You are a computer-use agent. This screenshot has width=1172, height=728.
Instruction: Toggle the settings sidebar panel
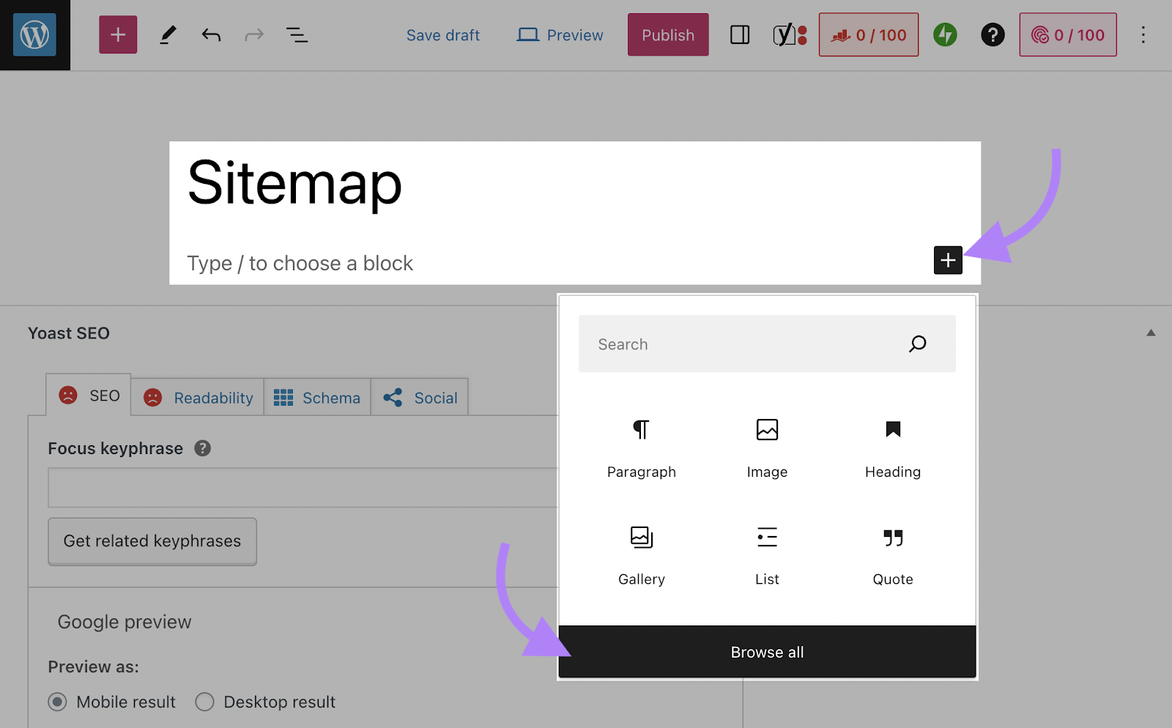pos(740,34)
